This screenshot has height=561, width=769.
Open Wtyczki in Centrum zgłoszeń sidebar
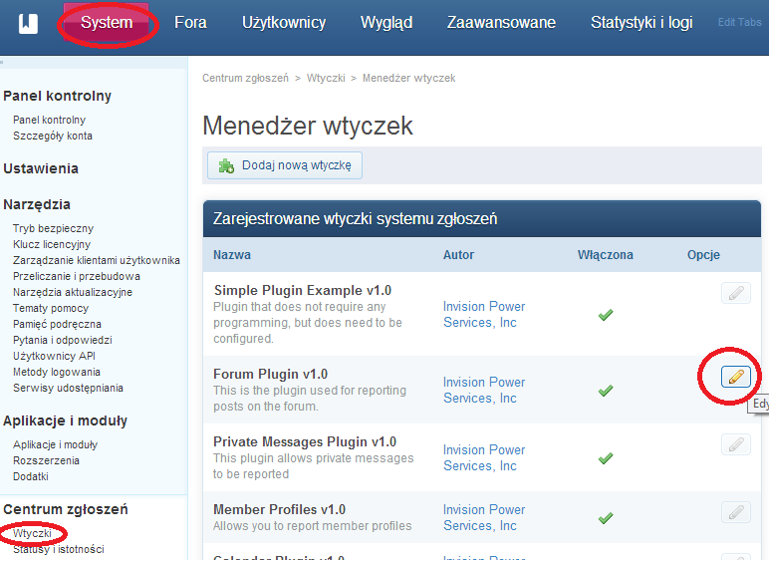click(x=32, y=533)
